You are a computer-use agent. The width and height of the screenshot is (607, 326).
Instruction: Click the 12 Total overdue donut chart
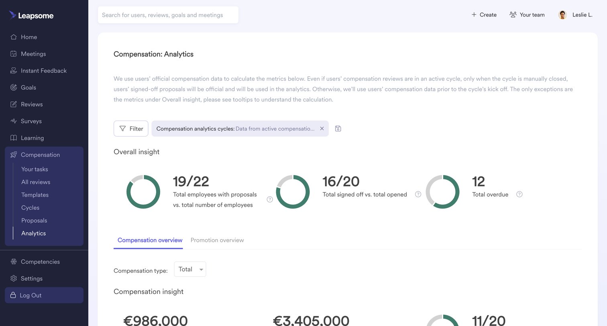[442, 192]
